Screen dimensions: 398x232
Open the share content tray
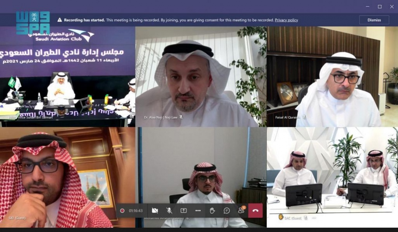183,211
